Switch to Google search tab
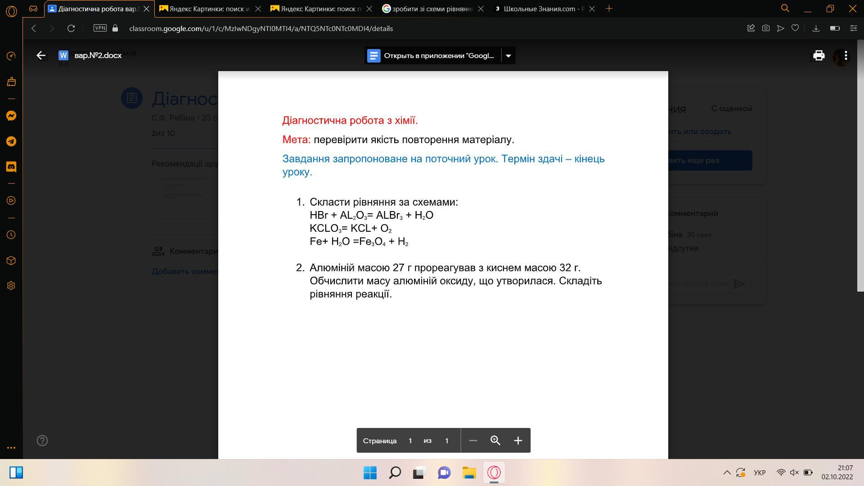The image size is (864, 486). coord(431,9)
